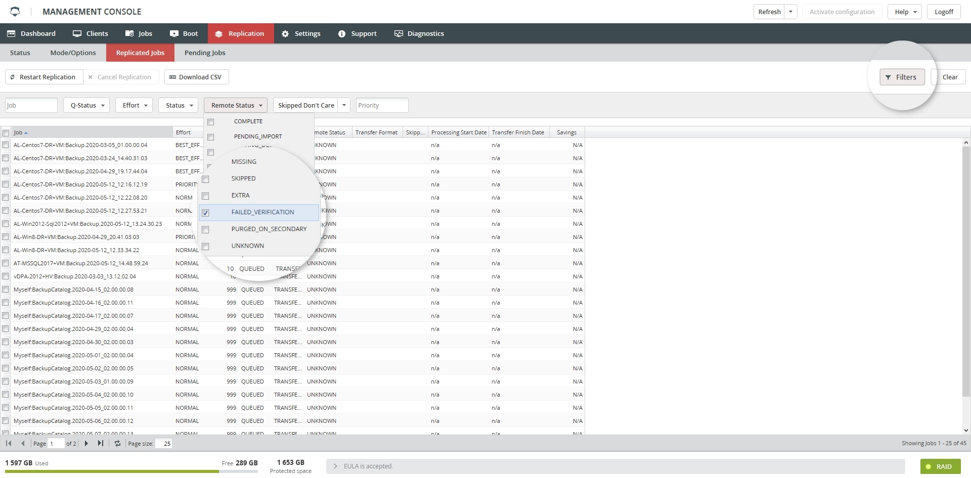This screenshot has height=478, width=971.
Task: Select the Replicated Jobs sub-tab
Action: (x=140, y=53)
